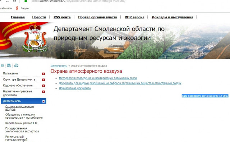
Task: Click the Департамент Смоленской области banner title
Action: [x=109, y=33]
